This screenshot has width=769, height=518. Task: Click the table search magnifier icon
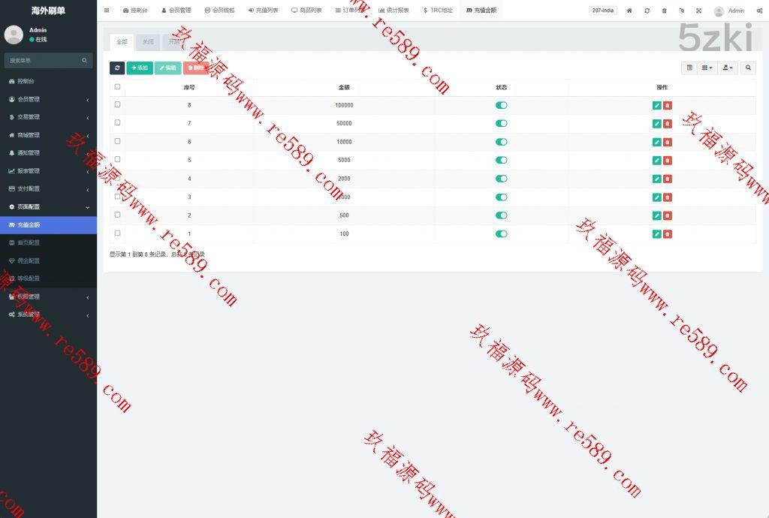(x=748, y=68)
